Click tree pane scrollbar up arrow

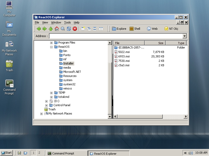pos(110,43)
